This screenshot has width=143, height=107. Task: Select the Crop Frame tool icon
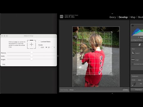pyautogui.click(x=133, y=53)
